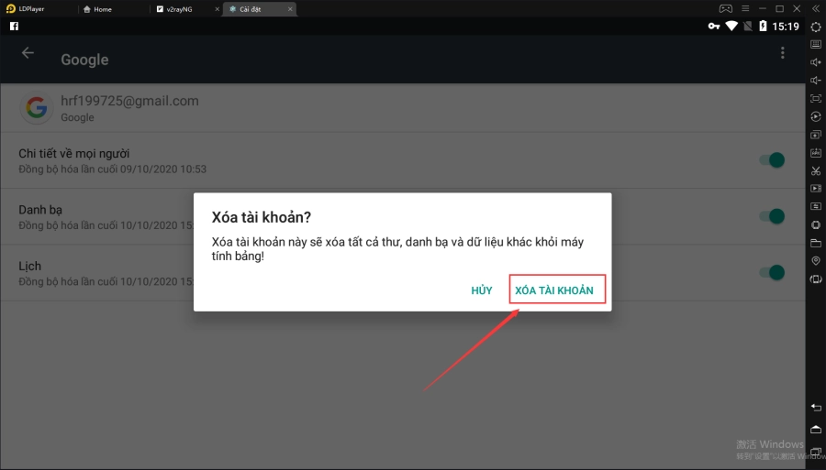Click the VPN key status icon
This screenshot has height=470, width=826.
(x=714, y=26)
